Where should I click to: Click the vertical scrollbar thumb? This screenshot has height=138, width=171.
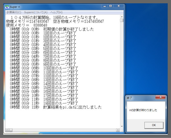point(122,20)
